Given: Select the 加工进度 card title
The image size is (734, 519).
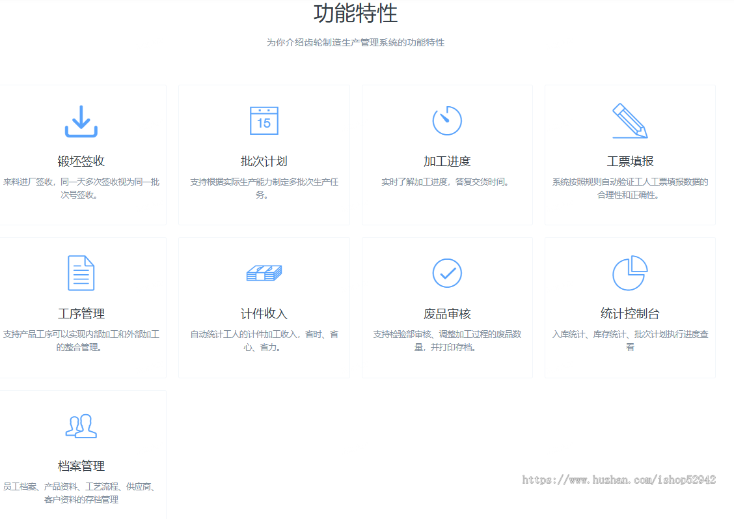Looking at the screenshot, I should point(447,161).
